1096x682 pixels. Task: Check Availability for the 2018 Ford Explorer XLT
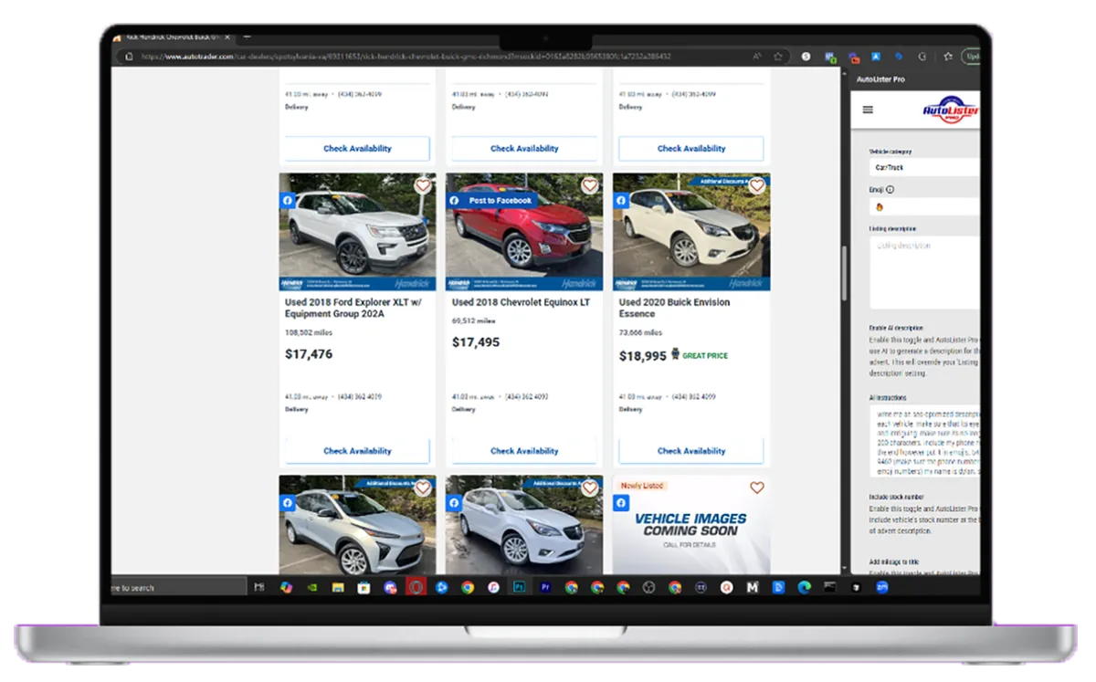357,450
